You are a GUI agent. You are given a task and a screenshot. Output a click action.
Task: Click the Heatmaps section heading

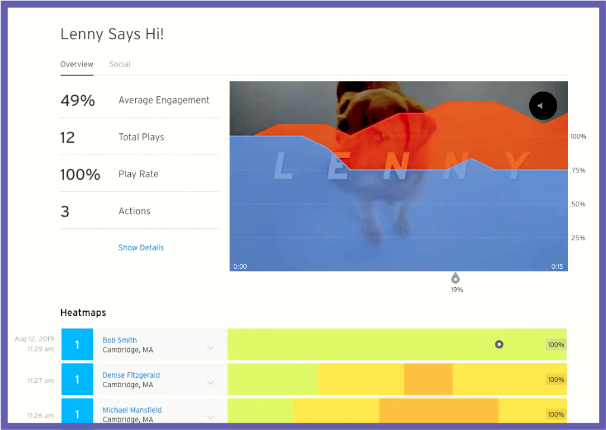pyautogui.click(x=83, y=312)
